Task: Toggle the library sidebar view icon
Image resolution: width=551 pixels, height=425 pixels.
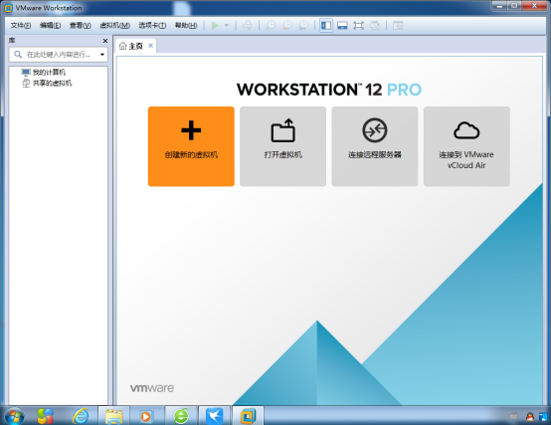Action: (326, 25)
